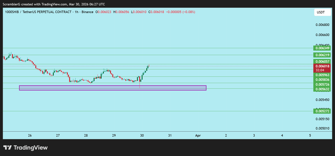Click date 4 on the time axis
The image size is (335, 156).
click(282, 135)
